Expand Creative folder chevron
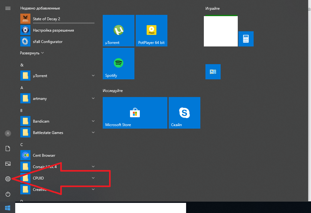This screenshot has height=213, width=311. pyautogui.click(x=93, y=189)
